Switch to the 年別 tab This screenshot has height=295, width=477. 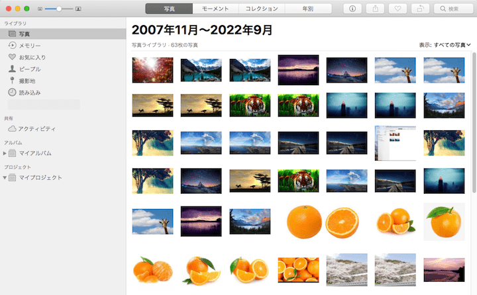coord(309,9)
